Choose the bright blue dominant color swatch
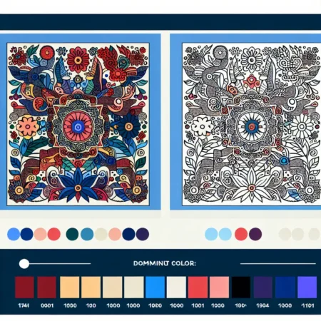 [155, 287]
